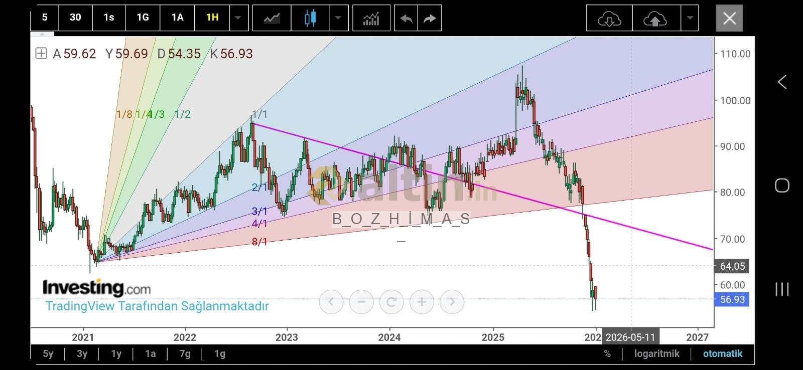The height and width of the screenshot is (370, 803).
Task: Undo the last chart action
Action: pyautogui.click(x=406, y=19)
